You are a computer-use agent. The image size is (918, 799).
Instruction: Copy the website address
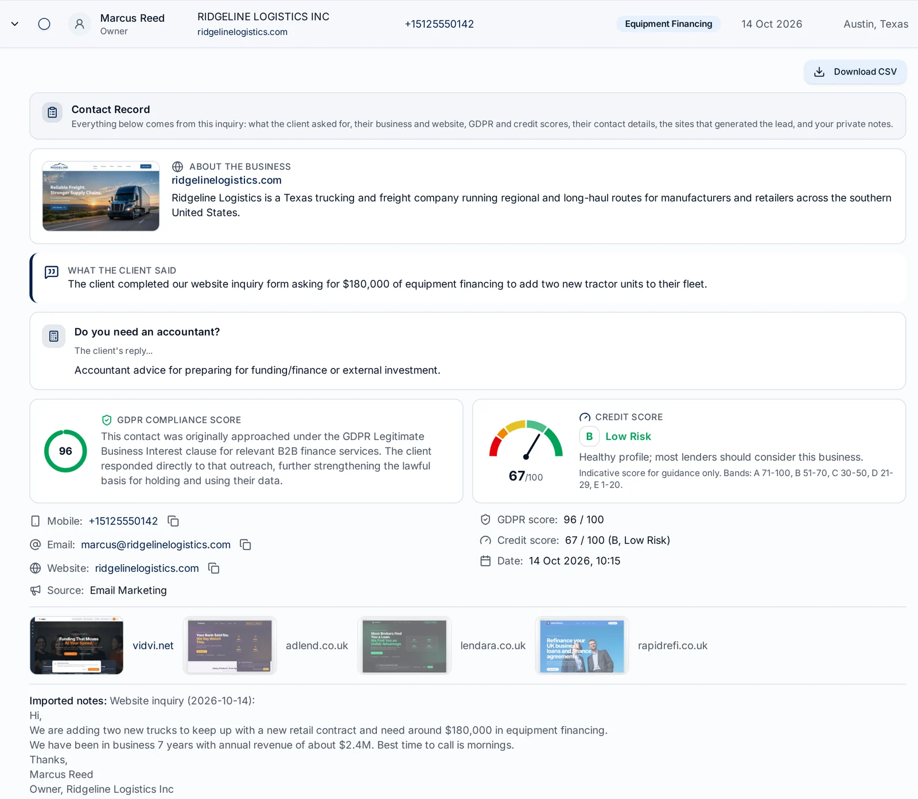[214, 568]
